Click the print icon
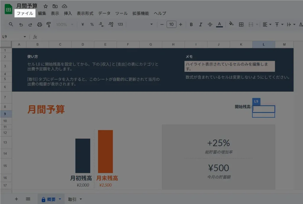 (x=39, y=24)
